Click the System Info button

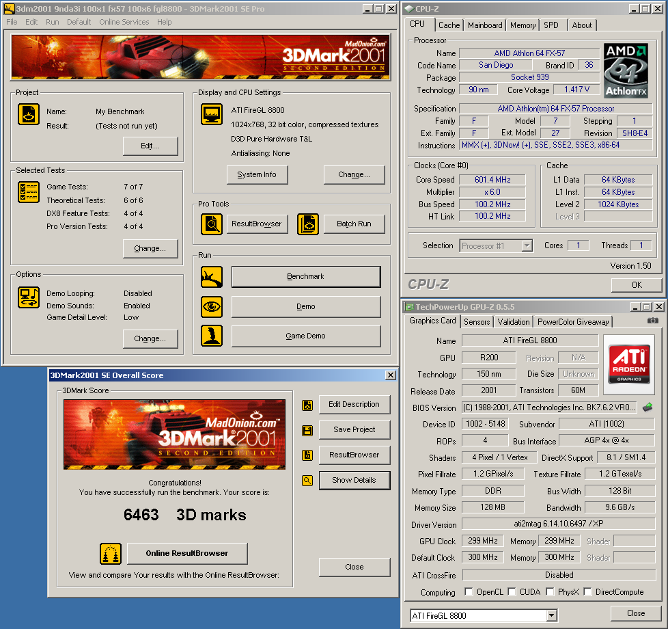(x=257, y=174)
